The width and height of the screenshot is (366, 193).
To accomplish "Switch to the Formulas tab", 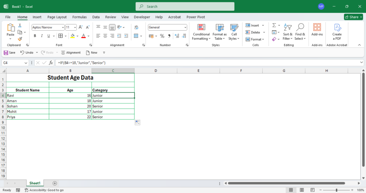I will pyautogui.click(x=79, y=17).
